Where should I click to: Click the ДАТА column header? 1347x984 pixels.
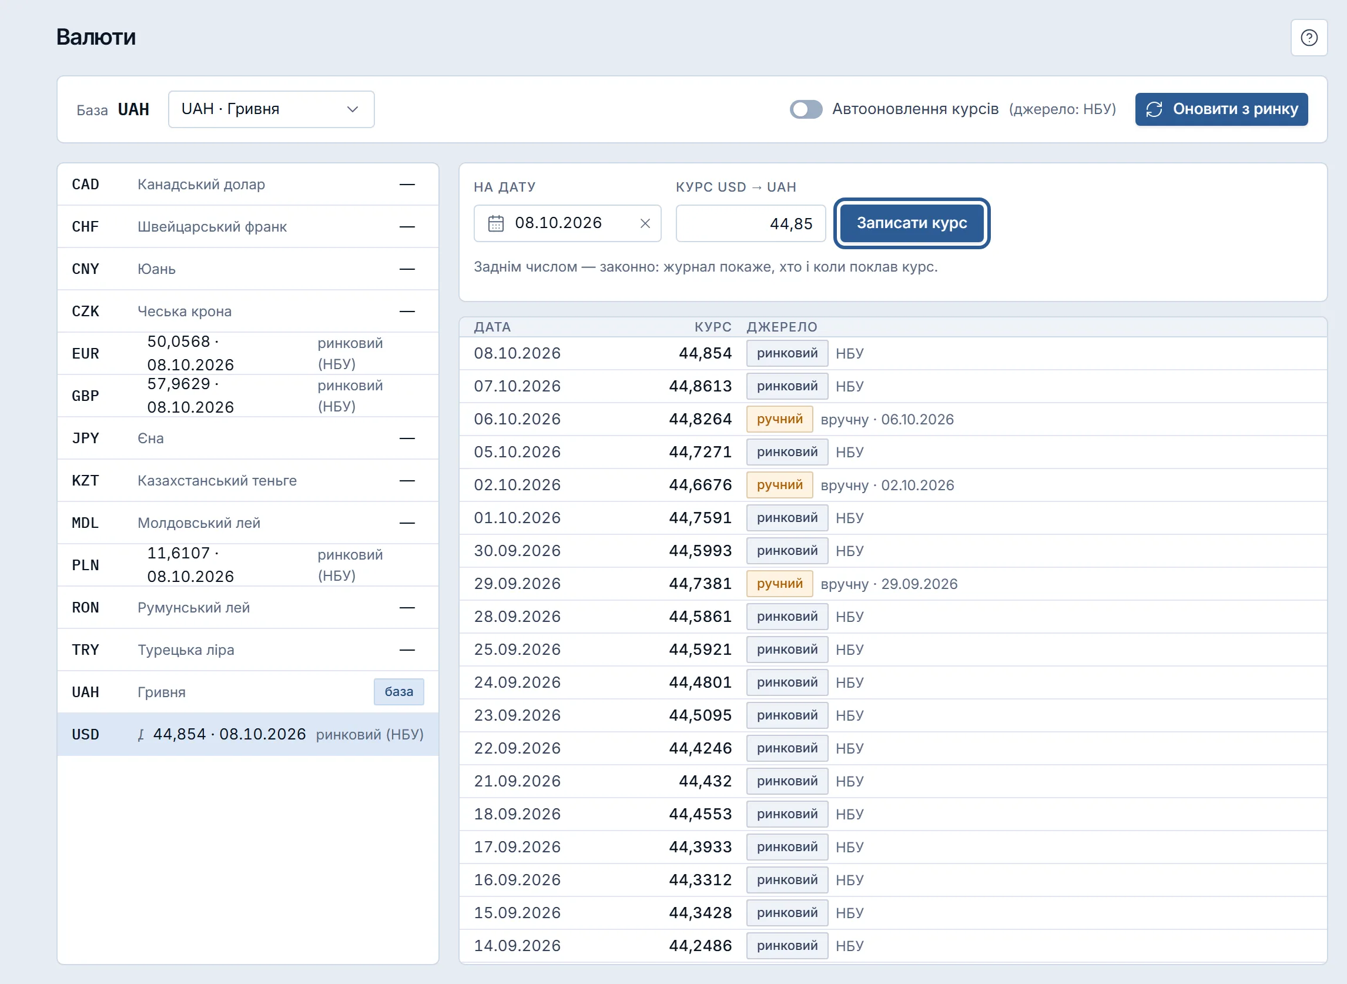pos(492,327)
